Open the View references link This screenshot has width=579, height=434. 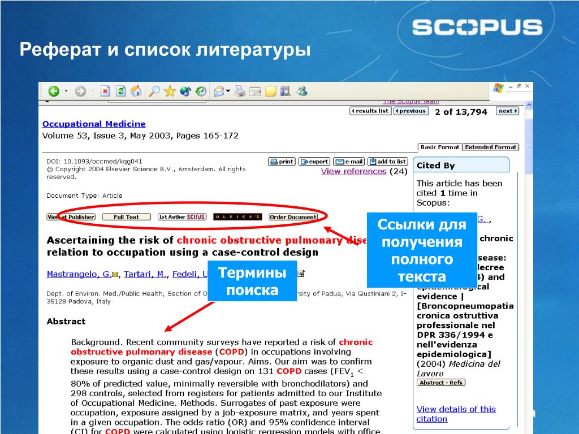(x=354, y=171)
